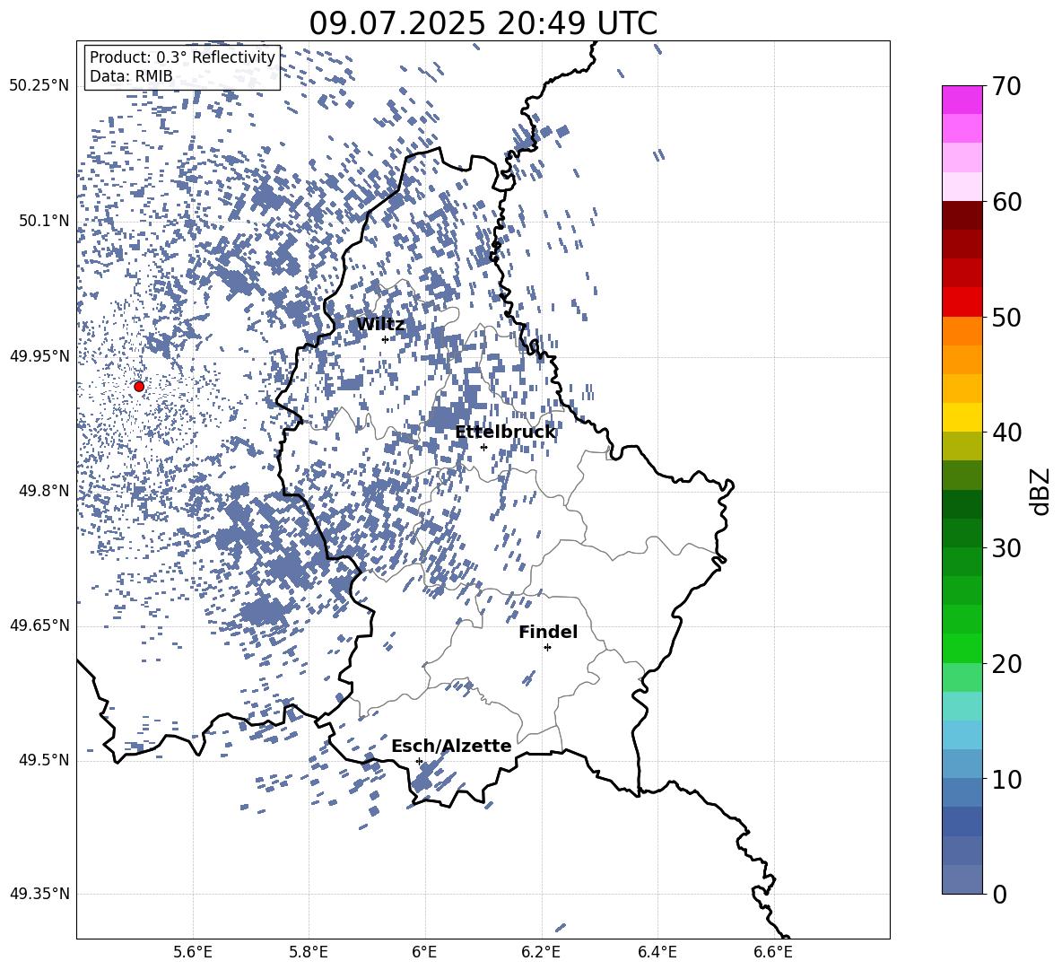This screenshot has height=970, width=1062.
Task: Click the turquoise colorbar segment below 20
Action: (x=962, y=706)
